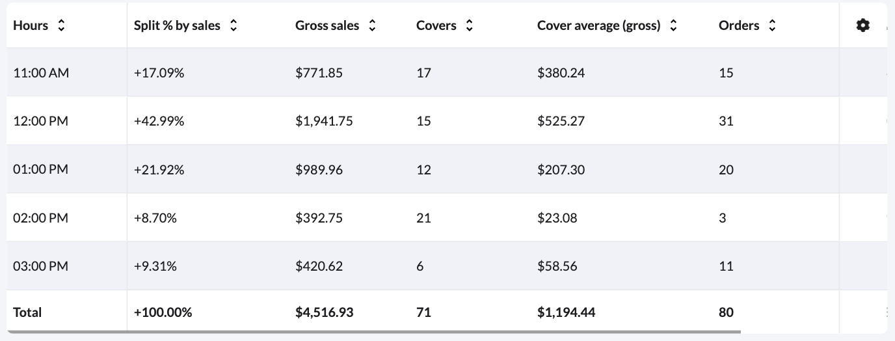Click the +100.00% total split cell

coord(163,312)
